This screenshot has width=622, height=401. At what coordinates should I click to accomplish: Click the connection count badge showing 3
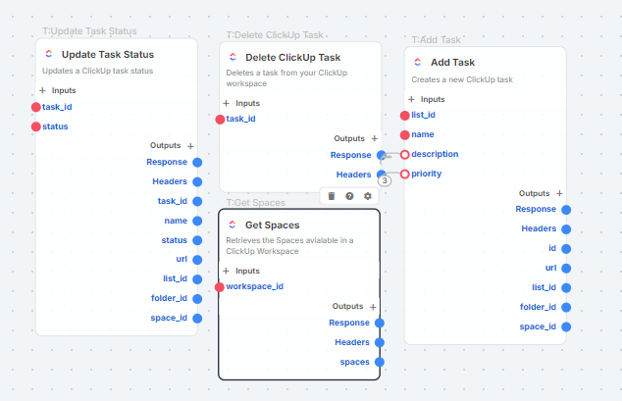click(385, 180)
